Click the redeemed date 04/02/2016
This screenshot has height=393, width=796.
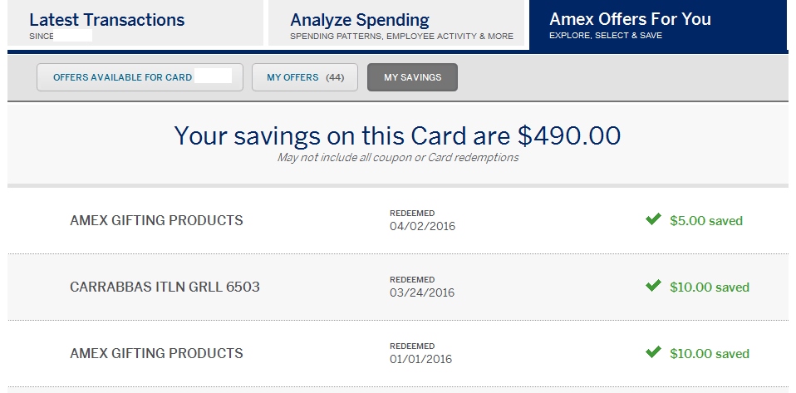[422, 226]
